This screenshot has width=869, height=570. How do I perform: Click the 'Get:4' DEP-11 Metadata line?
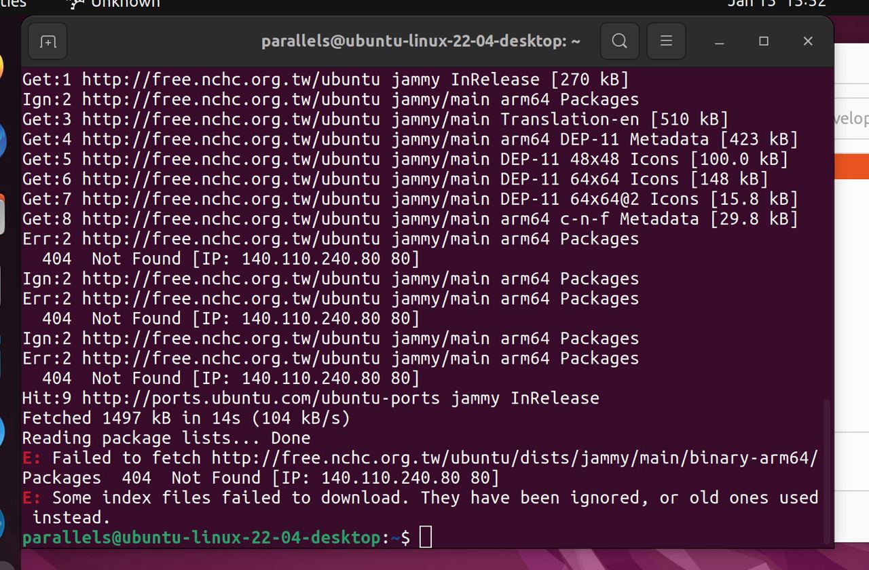pyautogui.click(x=410, y=139)
